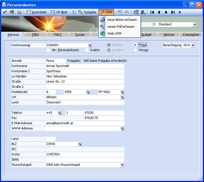
Task: Open Web-CRM from the CRM menu
Action: pyautogui.click(x=119, y=34)
